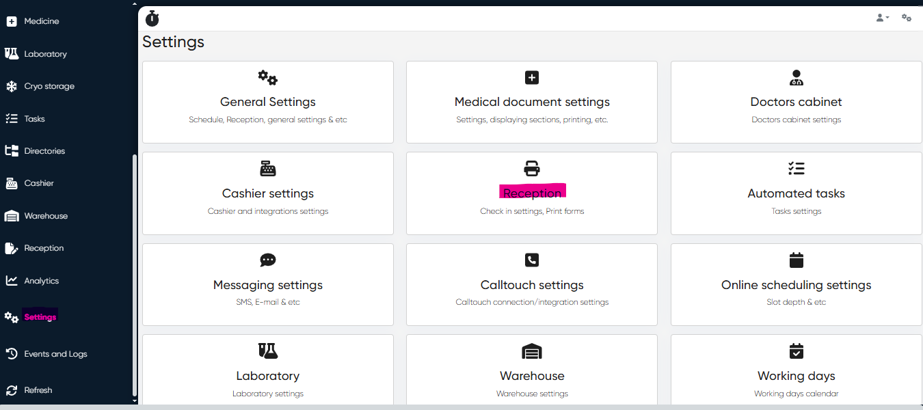Open the Cashier sidebar item
Screen dimensions: 923x410
[x=38, y=183]
